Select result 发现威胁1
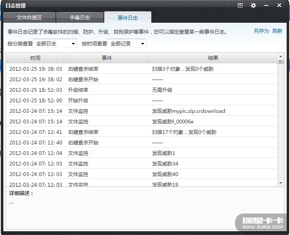 (163, 153)
